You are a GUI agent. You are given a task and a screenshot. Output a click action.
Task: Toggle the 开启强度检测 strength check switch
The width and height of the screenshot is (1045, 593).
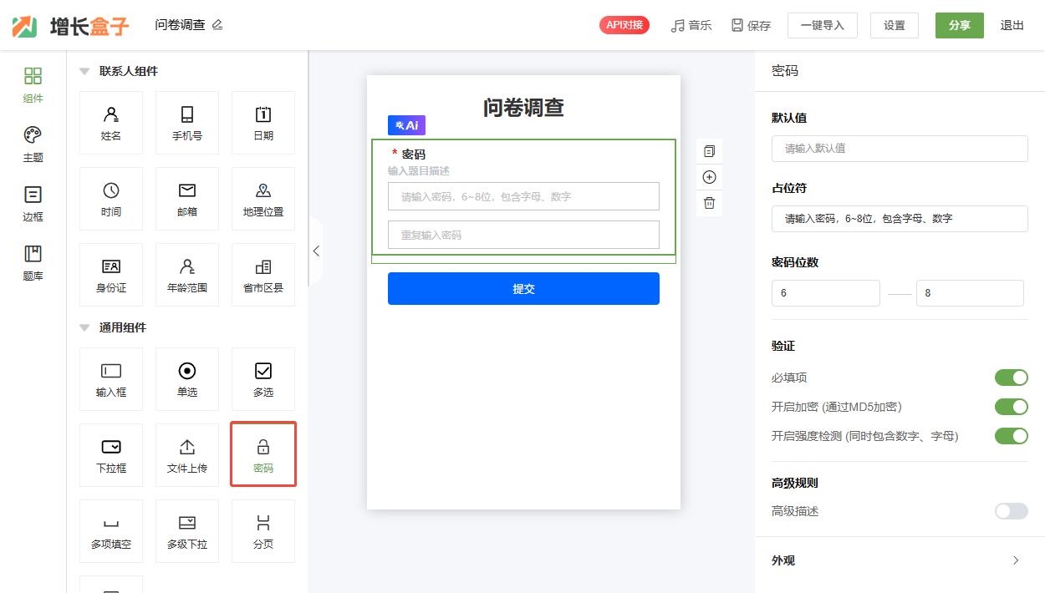(x=1011, y=436)
